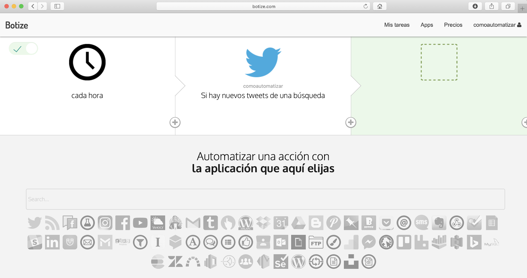Viewport: 527px width, 278px height.
Task: Select the Instagram app icon
Action: tap(105, 223)
